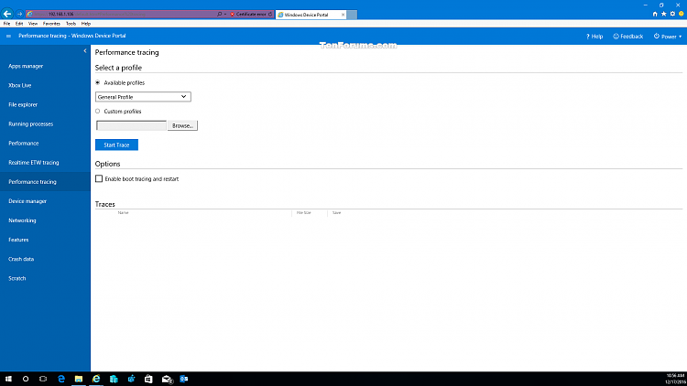Open the General Profile dropdown

143,97
